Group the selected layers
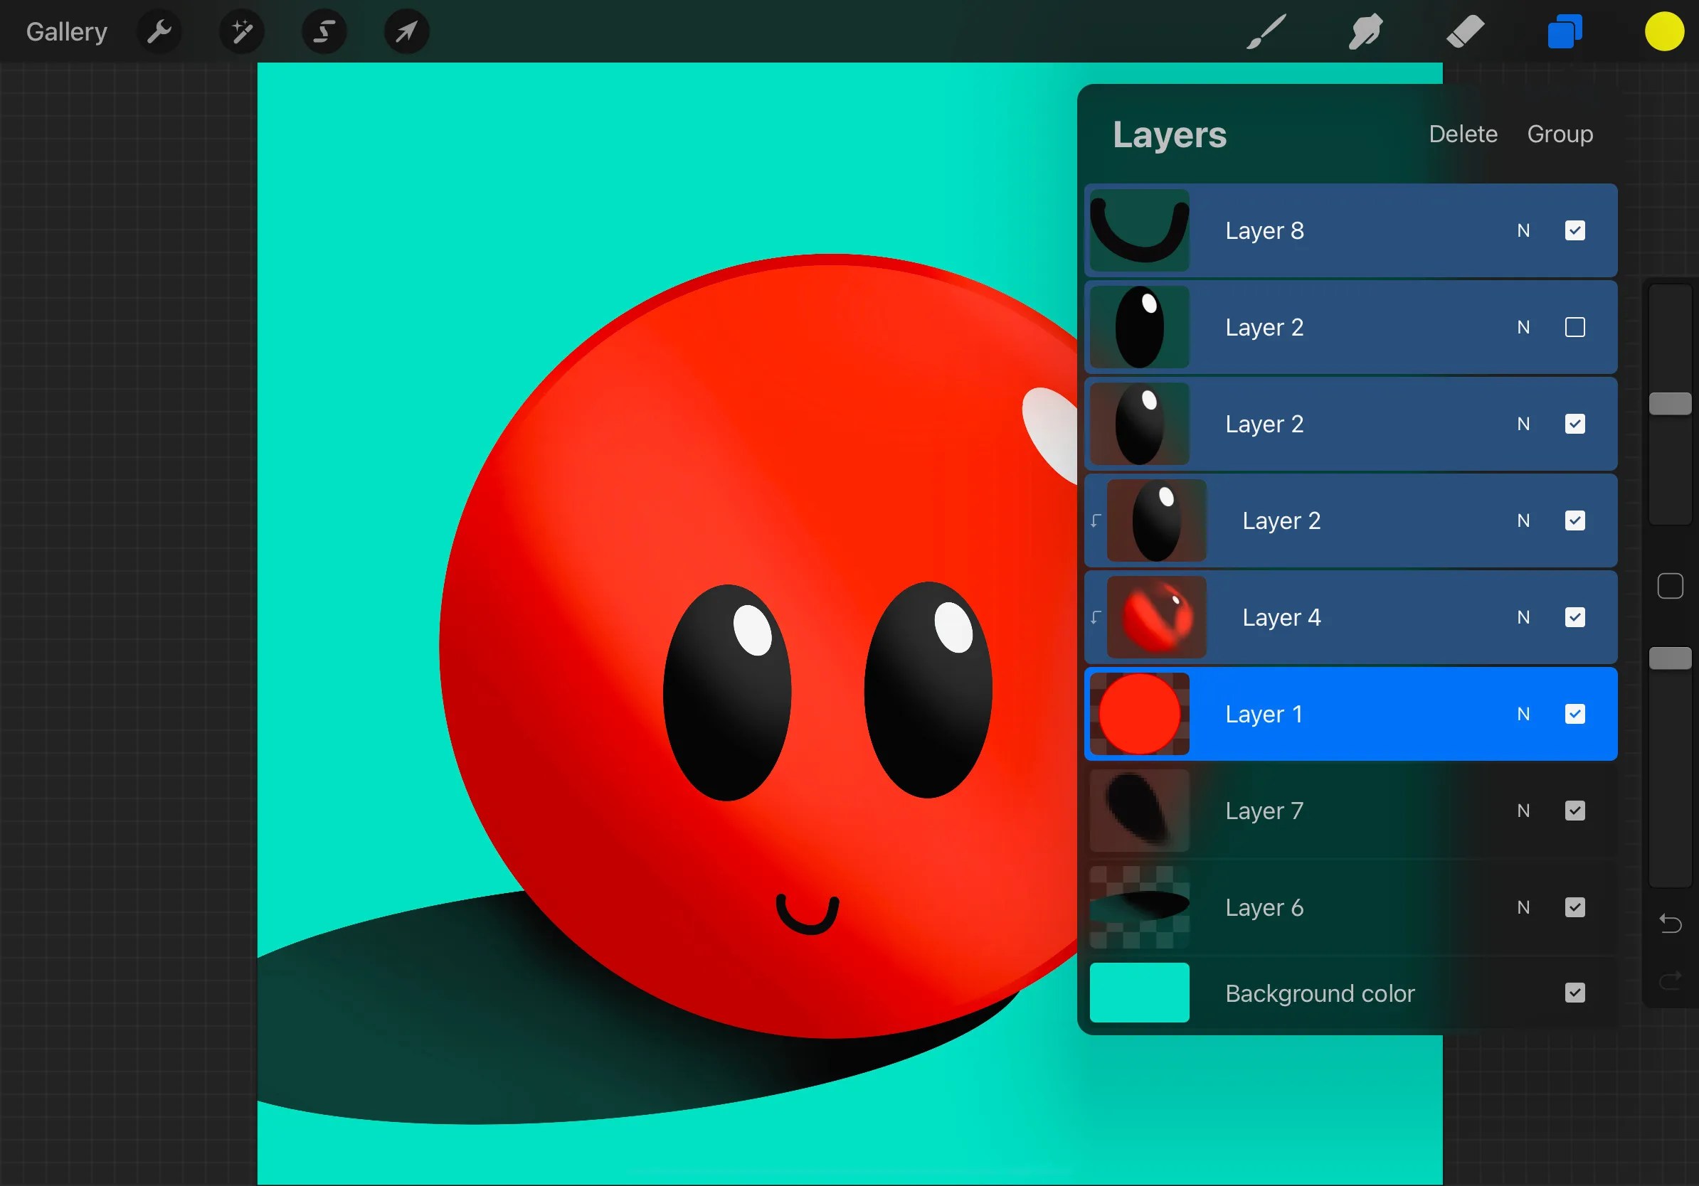 tap(1560, 134)
